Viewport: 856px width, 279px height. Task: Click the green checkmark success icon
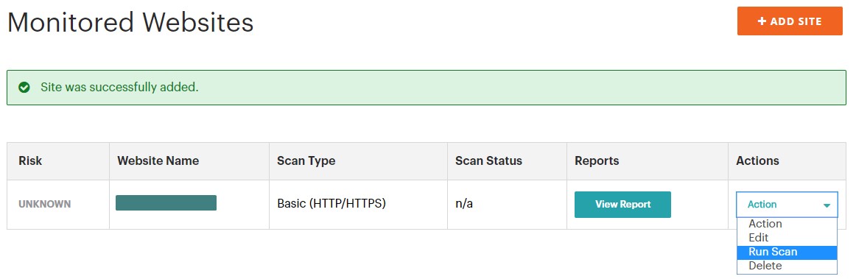[x=24, y=88]
